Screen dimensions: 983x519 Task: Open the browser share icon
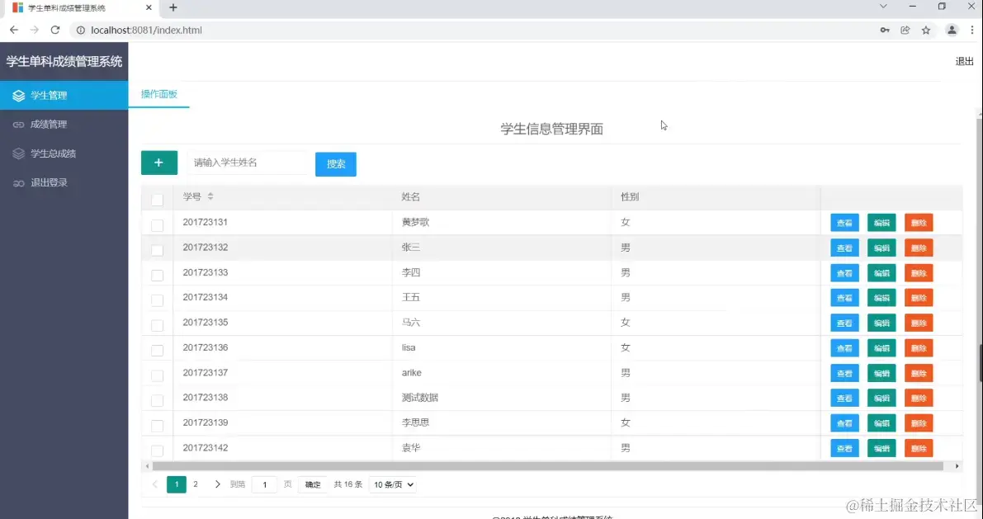coord(905,30)
